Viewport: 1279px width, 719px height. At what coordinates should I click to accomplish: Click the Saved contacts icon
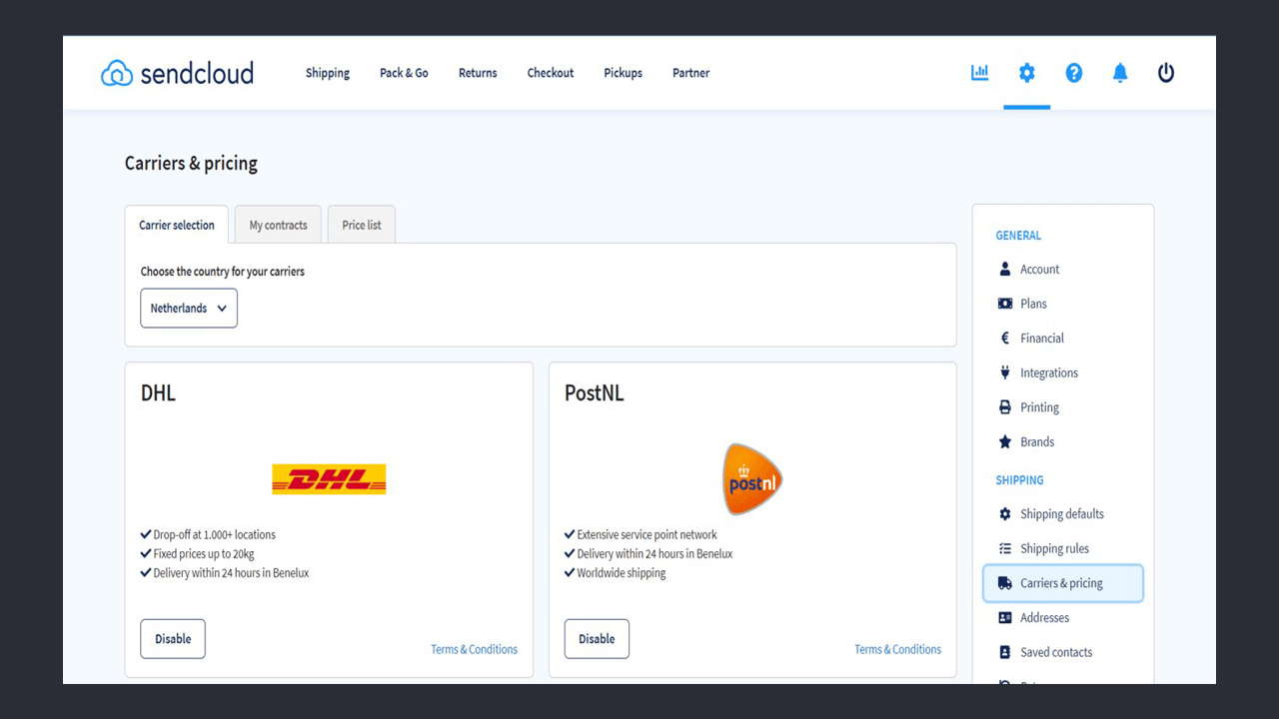(x=1005, y=652)
